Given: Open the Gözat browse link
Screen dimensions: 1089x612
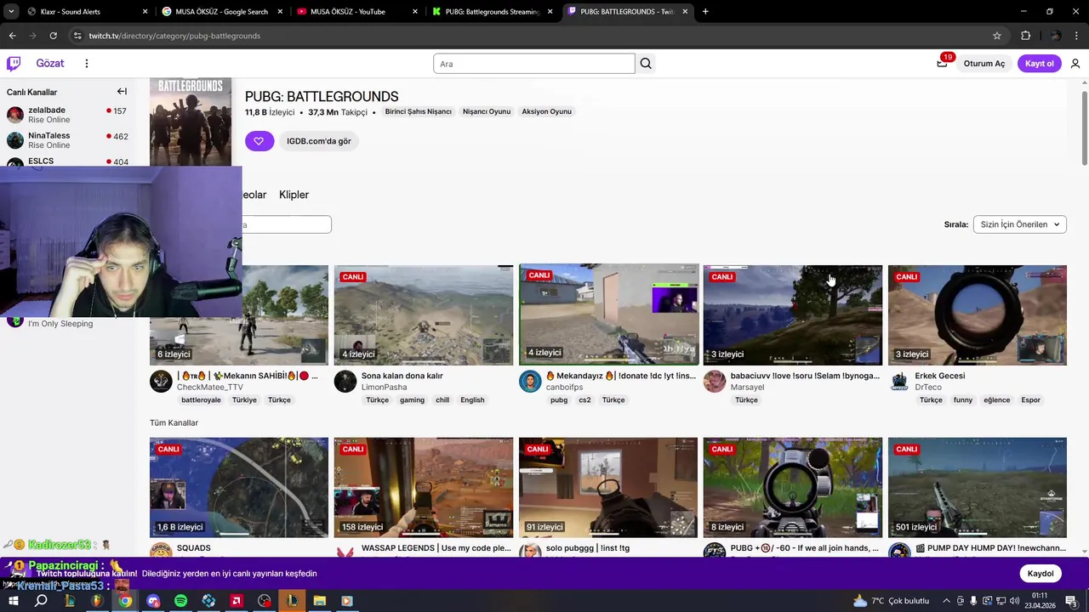Looking at the screenshot, I should [50, 64].
